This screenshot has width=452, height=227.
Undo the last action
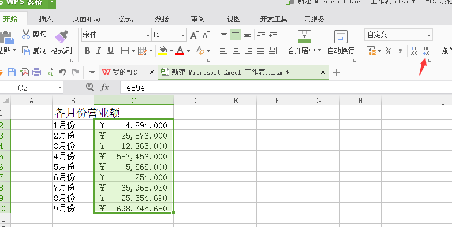(62, 72)
